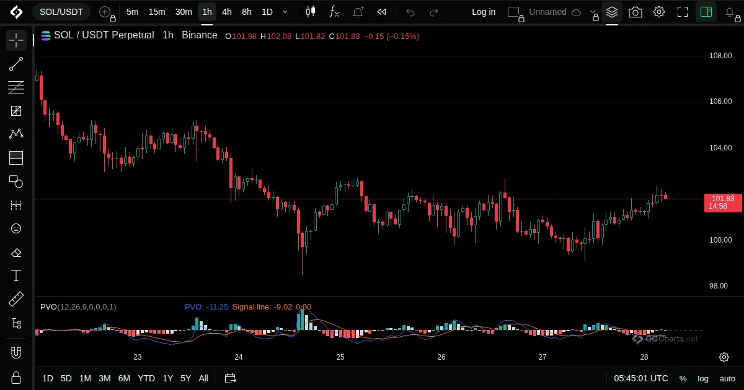Redo the last chart action
Viewport: 744px width, 390px height.
tap(434, 12)
